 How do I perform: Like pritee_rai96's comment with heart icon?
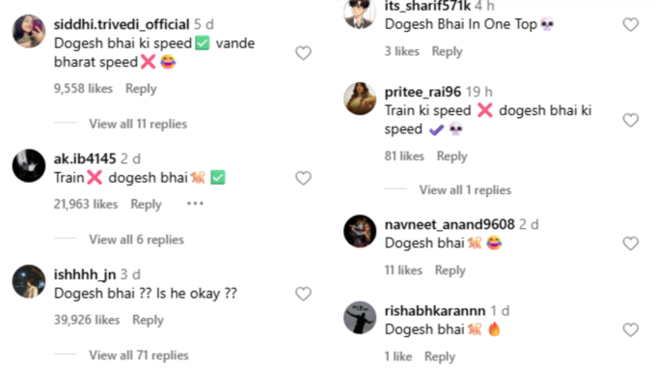click(631, 120)
